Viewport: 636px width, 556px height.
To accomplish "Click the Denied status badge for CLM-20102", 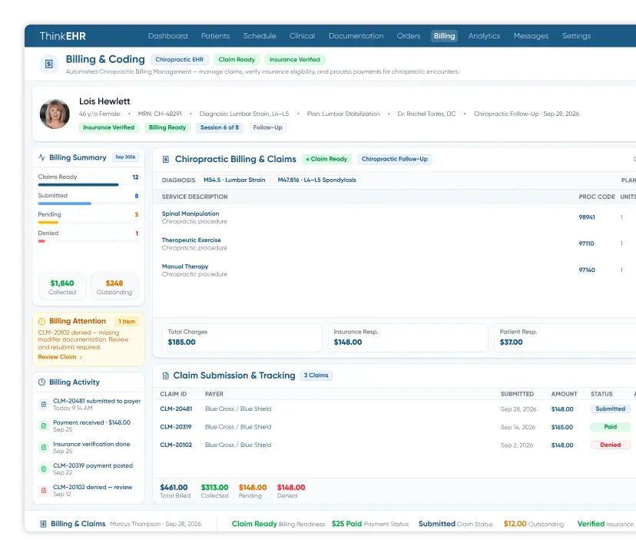I will [x=611, y=445].
